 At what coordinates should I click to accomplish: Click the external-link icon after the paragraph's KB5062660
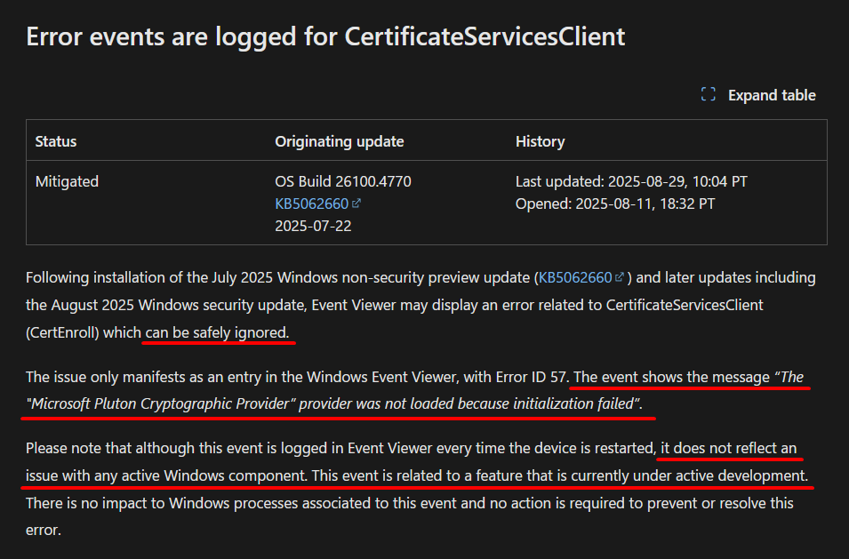[x=620, y=277]
